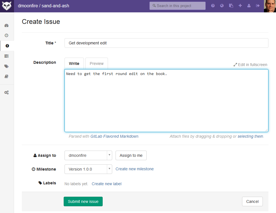The image size is (276, 213).
Task: Open the Milestone Version 1.0.0 dropdown
Action: pyautogui.click(x=88, y=169)
